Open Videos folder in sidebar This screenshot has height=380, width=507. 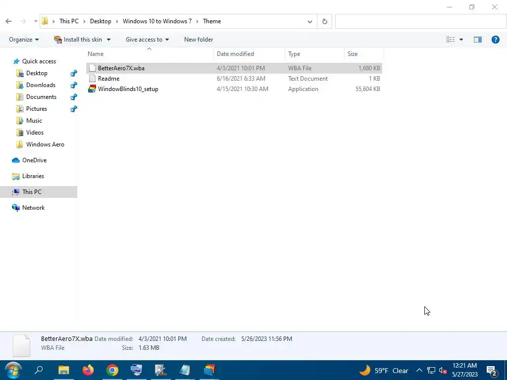35,133
